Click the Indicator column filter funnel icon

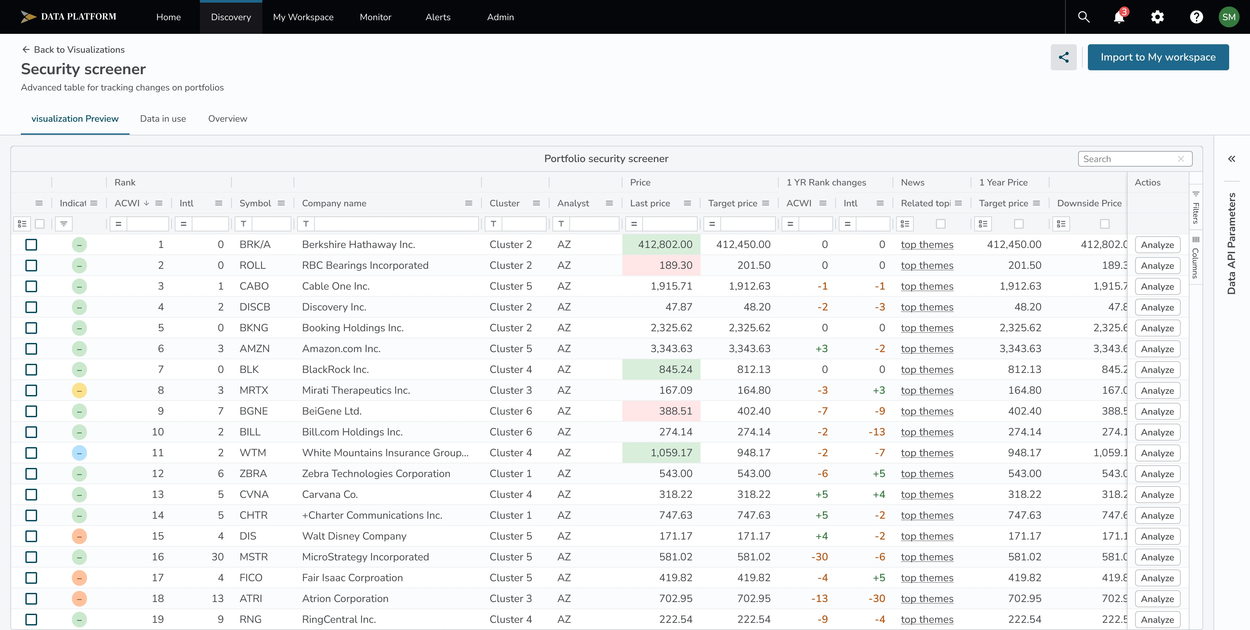coord(63,224)
